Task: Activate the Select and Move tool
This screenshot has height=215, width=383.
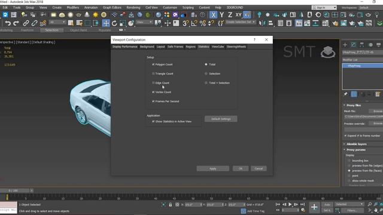Action: [x=106, y=23]
